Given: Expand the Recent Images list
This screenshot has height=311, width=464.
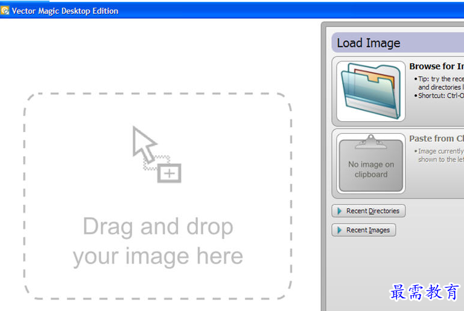Looking at the screenshot, I should pyautogui.click(x=364, y=230).
